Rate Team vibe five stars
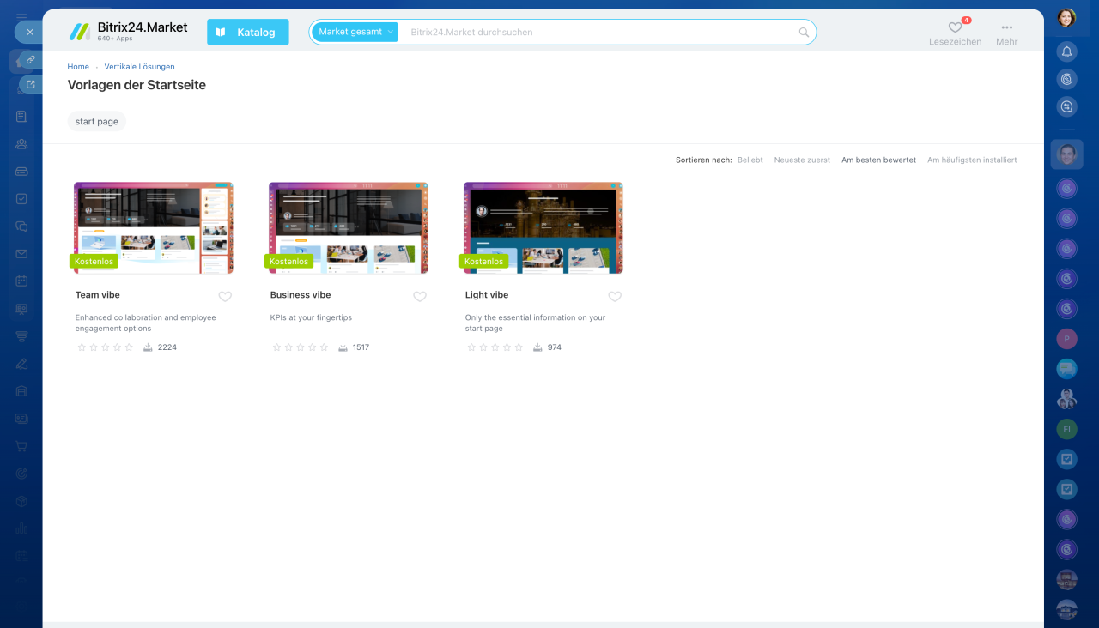Viewport: 1099px width, 628px height. [129, 347]
